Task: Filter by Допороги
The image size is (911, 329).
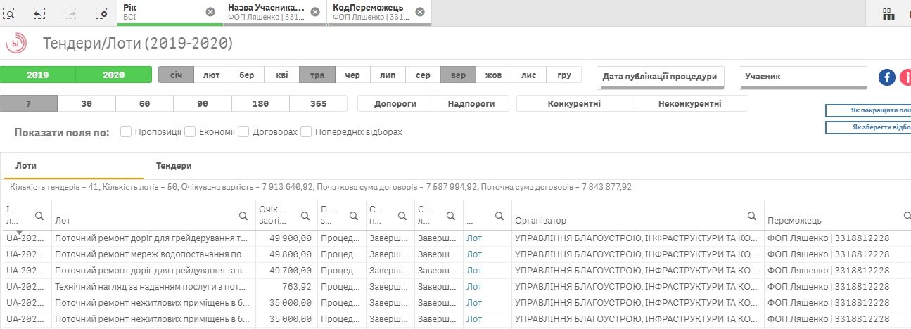Action: click(x=395, y=103)
